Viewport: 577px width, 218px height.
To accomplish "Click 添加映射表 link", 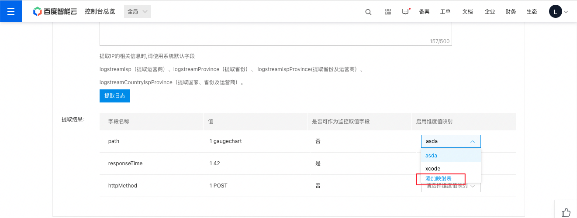I will [439, 179].
